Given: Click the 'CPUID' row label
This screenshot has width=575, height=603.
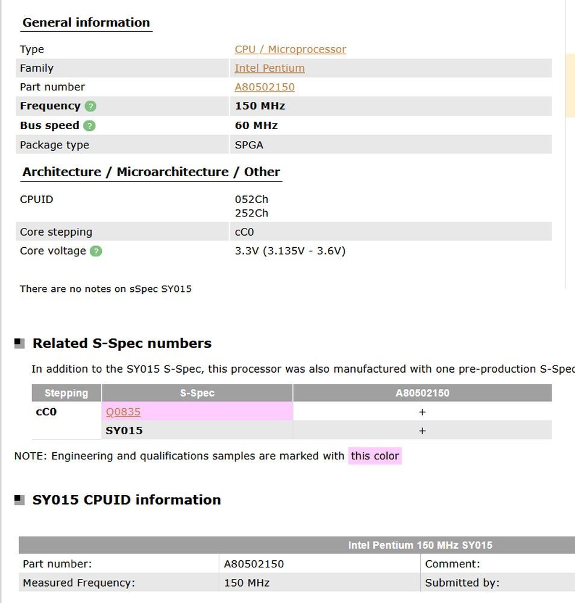Looking at the screenshot, I should 37,199.
